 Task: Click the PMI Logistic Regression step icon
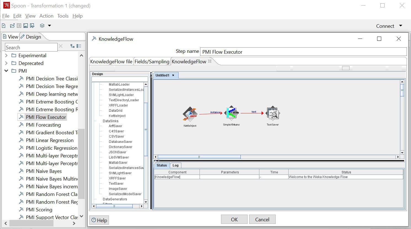(21, 148)
